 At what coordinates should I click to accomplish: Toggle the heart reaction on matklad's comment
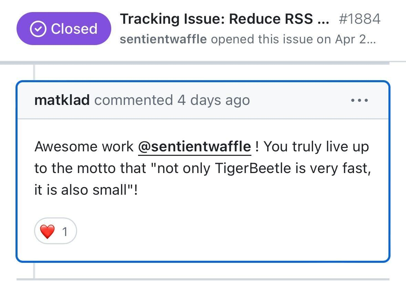tap(55, 232)
